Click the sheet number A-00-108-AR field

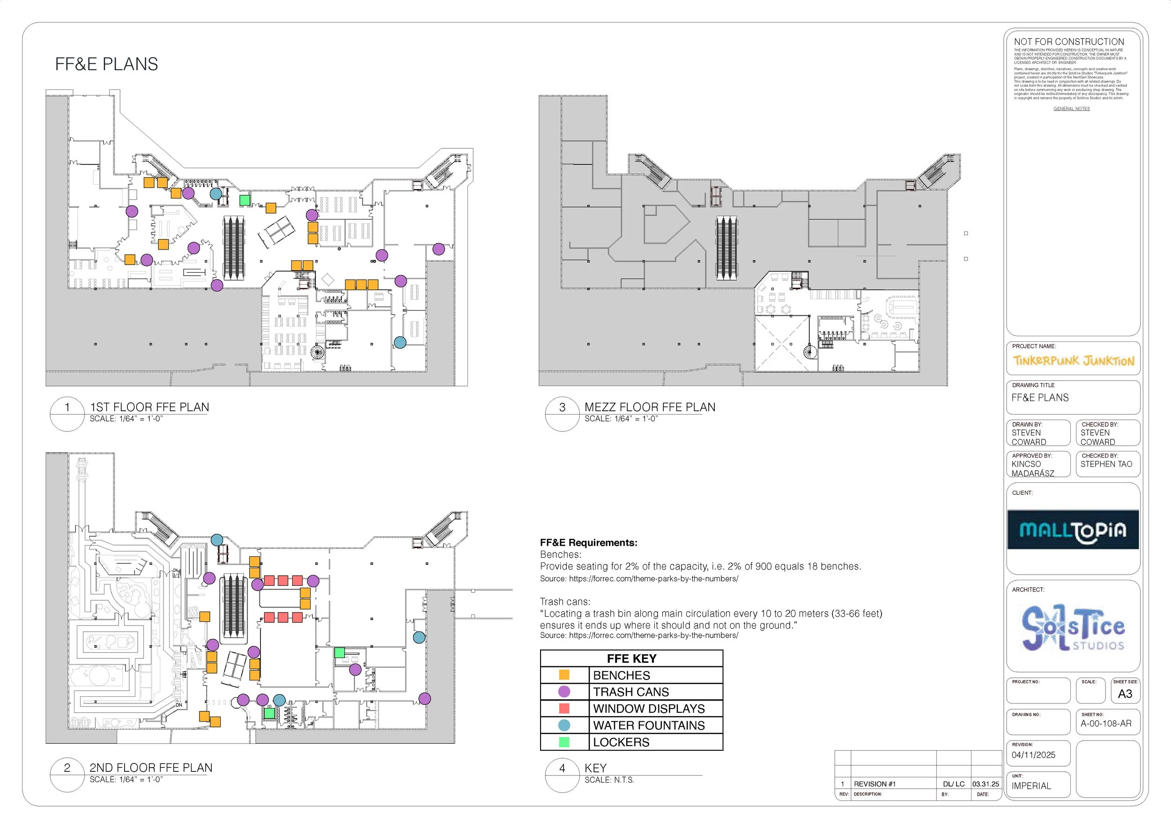pos(1106,724)
